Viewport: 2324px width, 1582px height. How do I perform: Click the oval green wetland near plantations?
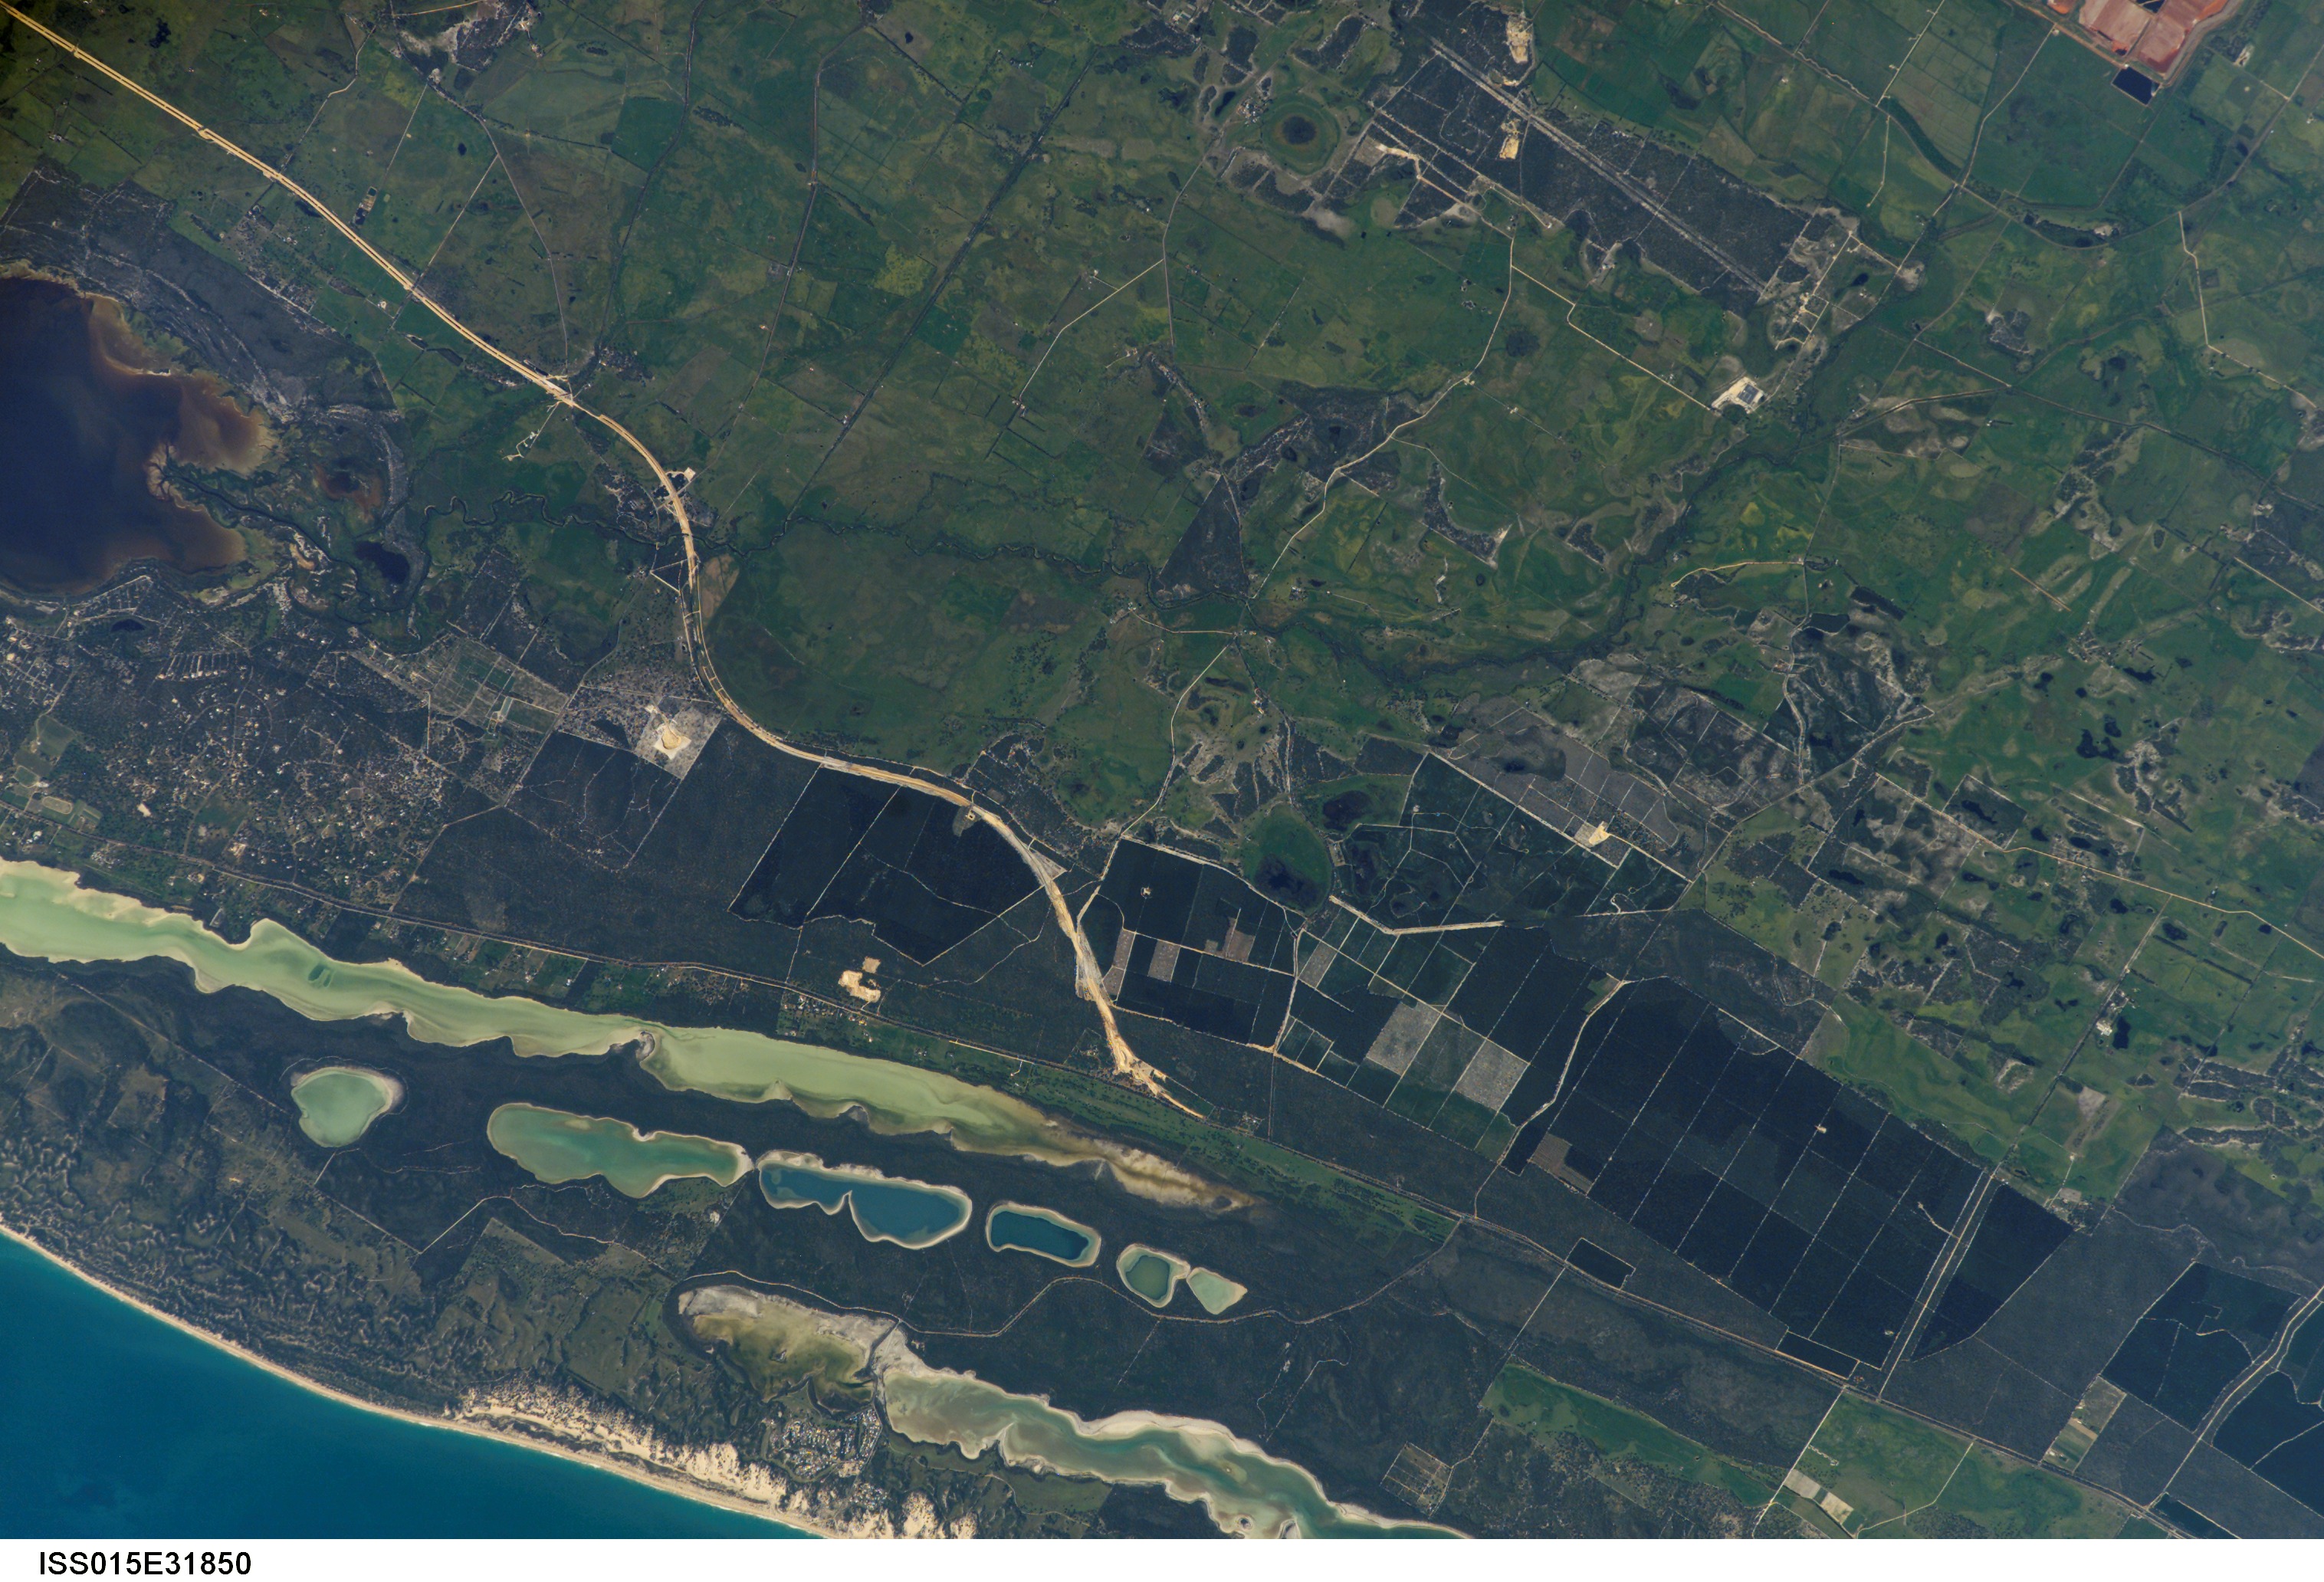pos(1287,858)
